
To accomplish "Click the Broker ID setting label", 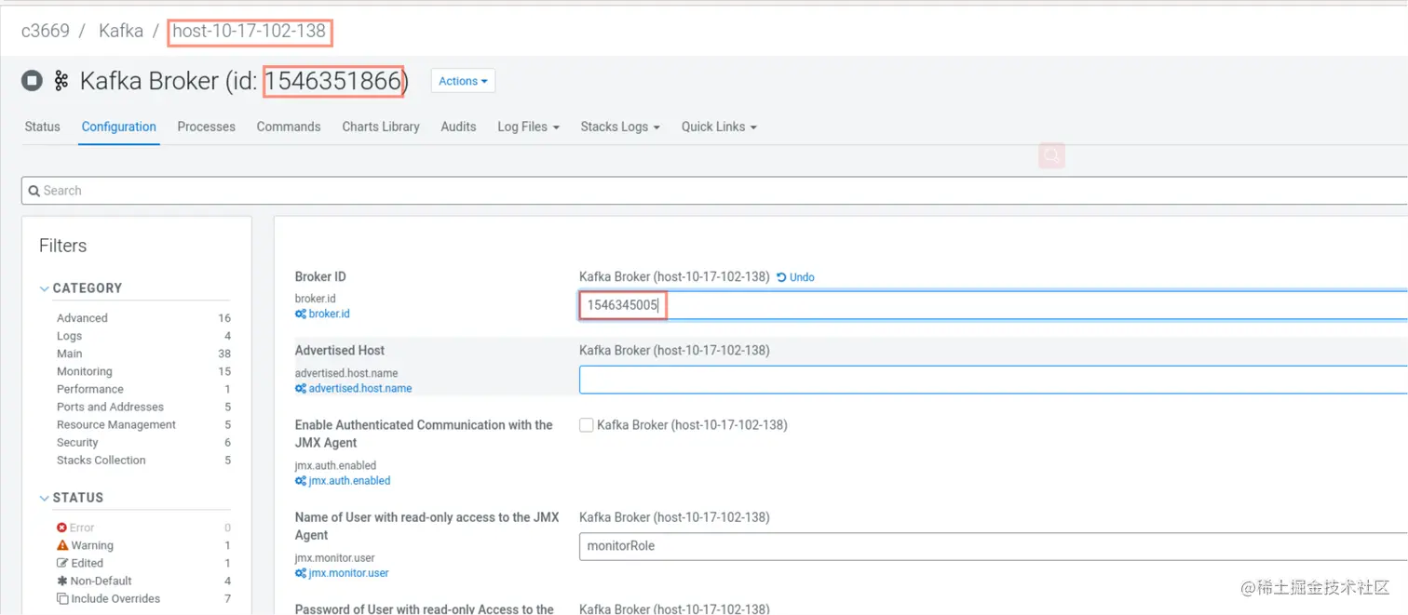I will [x=320, y=277].
